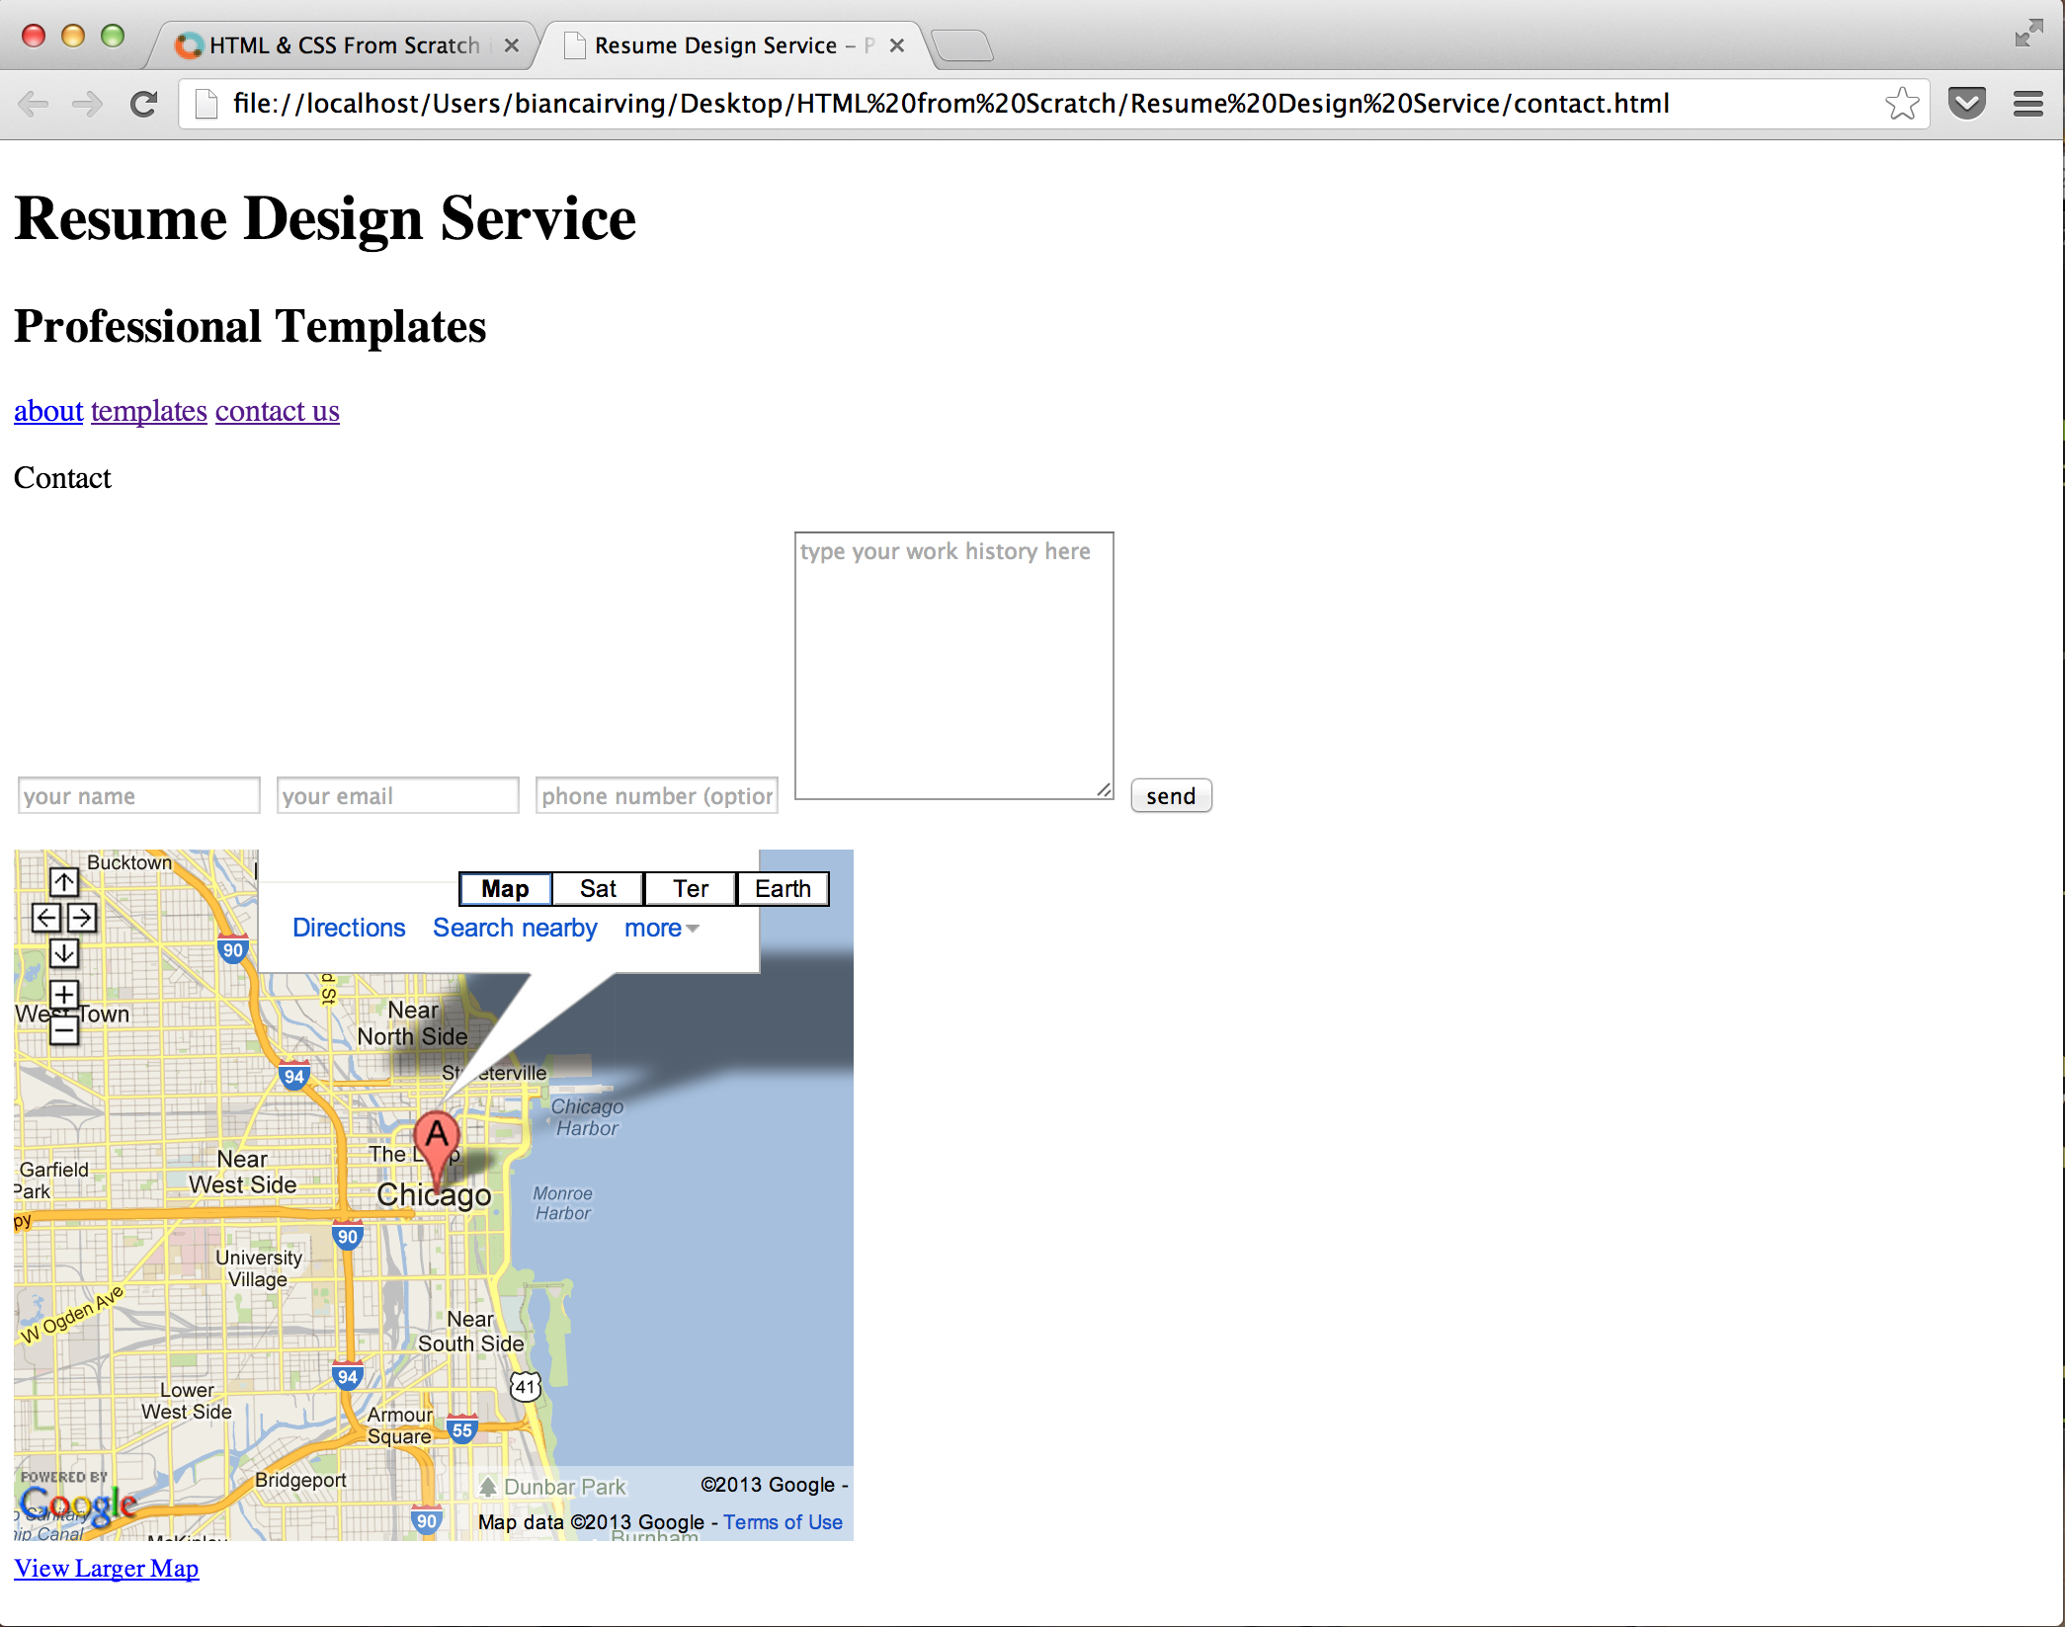This screenshot has width=2065, height=1627.
Task: Switch map view to Sat
Action: 598,889
